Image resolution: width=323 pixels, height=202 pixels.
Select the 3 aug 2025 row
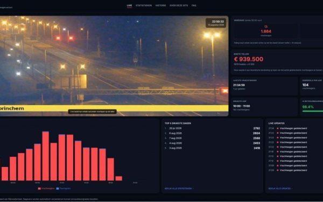click(213, 148)
